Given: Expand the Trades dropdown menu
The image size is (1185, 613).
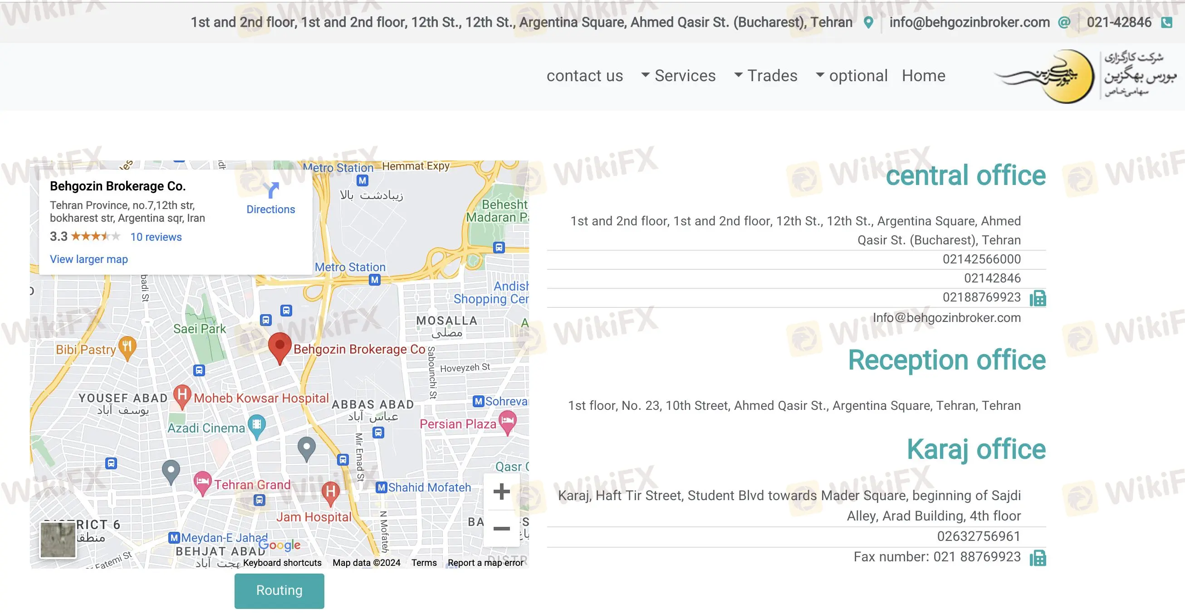Looking at the screenshot, I should point(766,75).
